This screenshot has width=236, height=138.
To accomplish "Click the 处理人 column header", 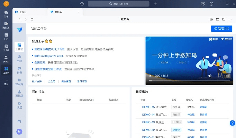I will (x=189, y=100).
